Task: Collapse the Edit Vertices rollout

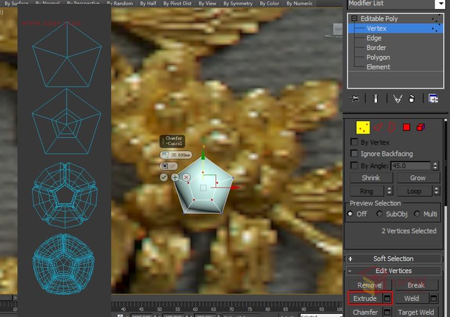Action: click(x=393, y=271)
